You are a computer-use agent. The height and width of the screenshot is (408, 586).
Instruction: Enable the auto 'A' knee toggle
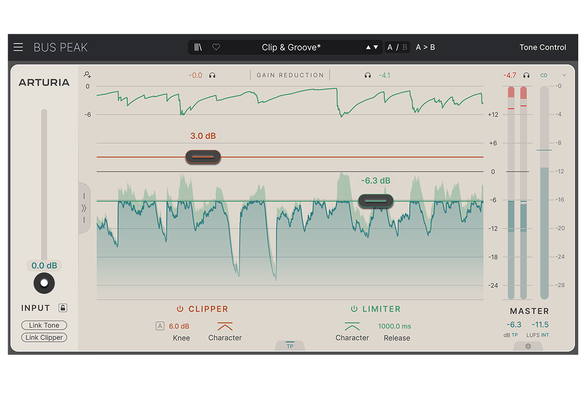160,326
